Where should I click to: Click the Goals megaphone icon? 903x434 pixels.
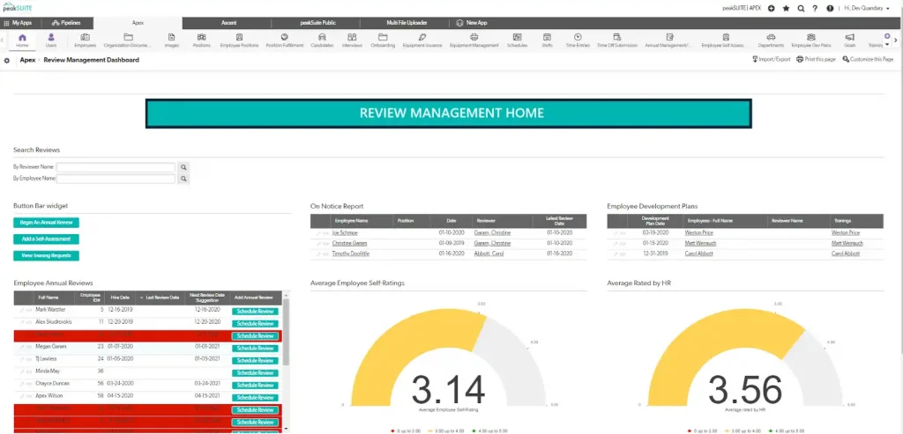(x=850, y=37)
